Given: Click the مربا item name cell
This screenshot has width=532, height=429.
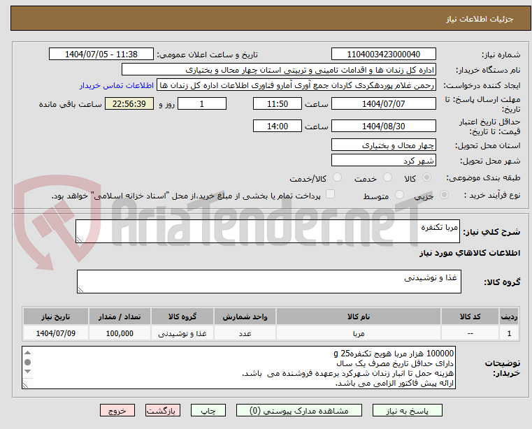Looking at the screenshot, I should tap(359, 333).
